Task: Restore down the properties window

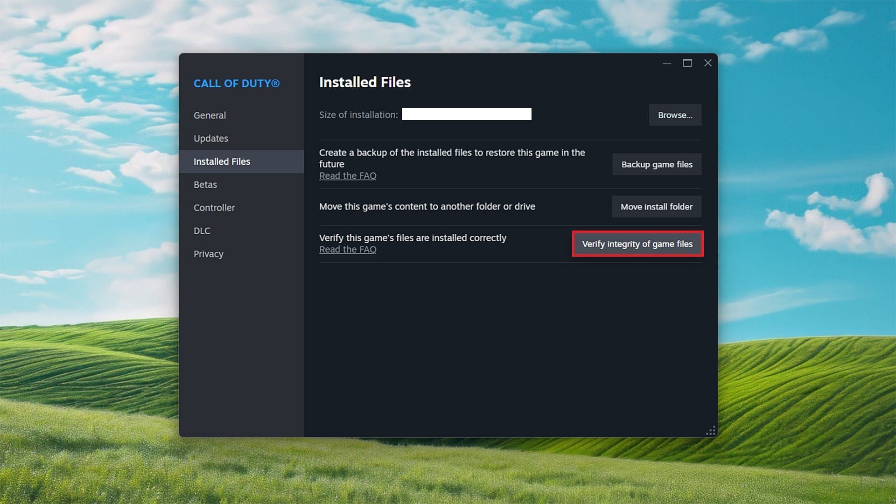Action: click(x=687, y=63)
